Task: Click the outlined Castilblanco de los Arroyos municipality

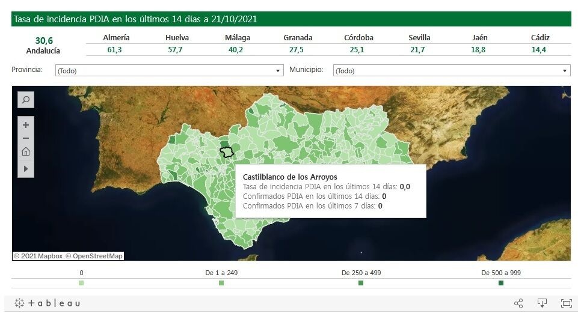Action: [x=226, y=152]
